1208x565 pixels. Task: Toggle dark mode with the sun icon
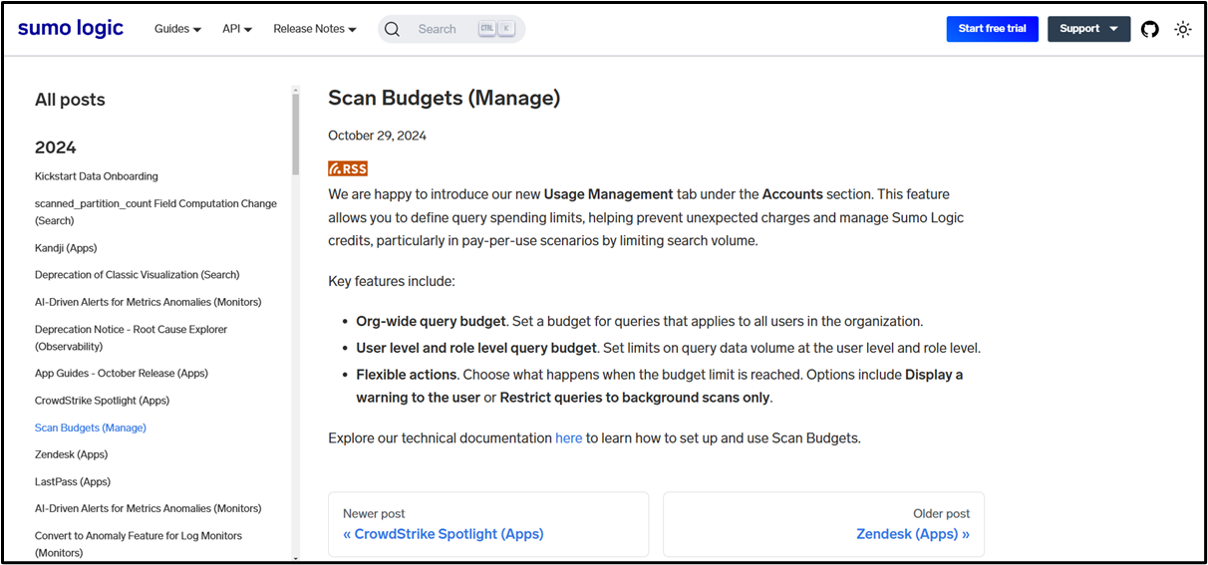1183,29
